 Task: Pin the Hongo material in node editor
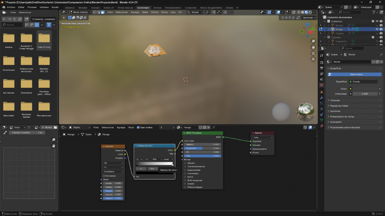[x=214, y=127]
